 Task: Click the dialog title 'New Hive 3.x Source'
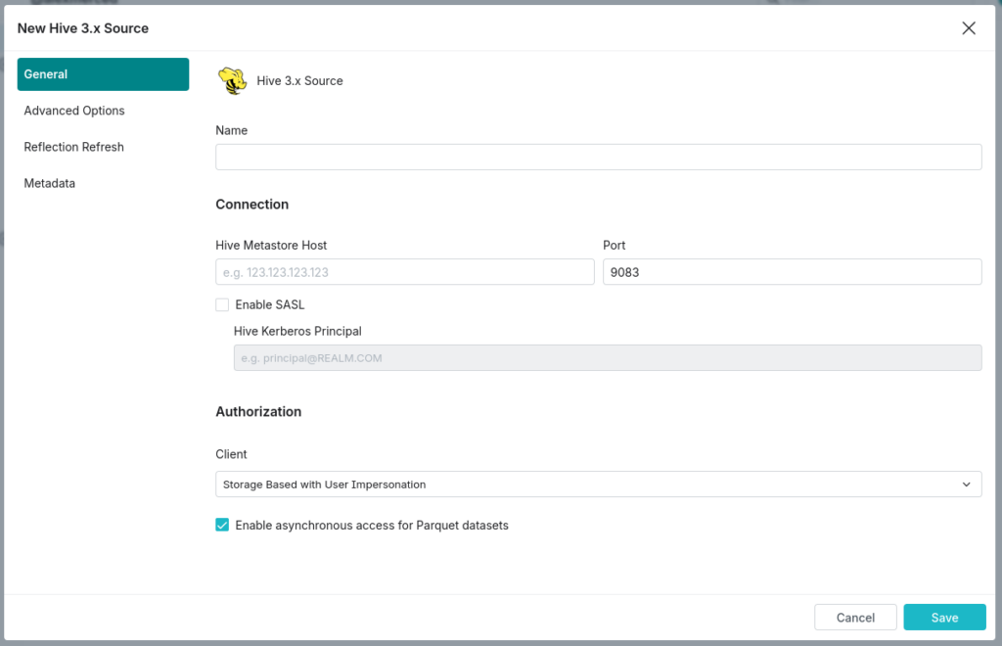click(x=83, y=28)
